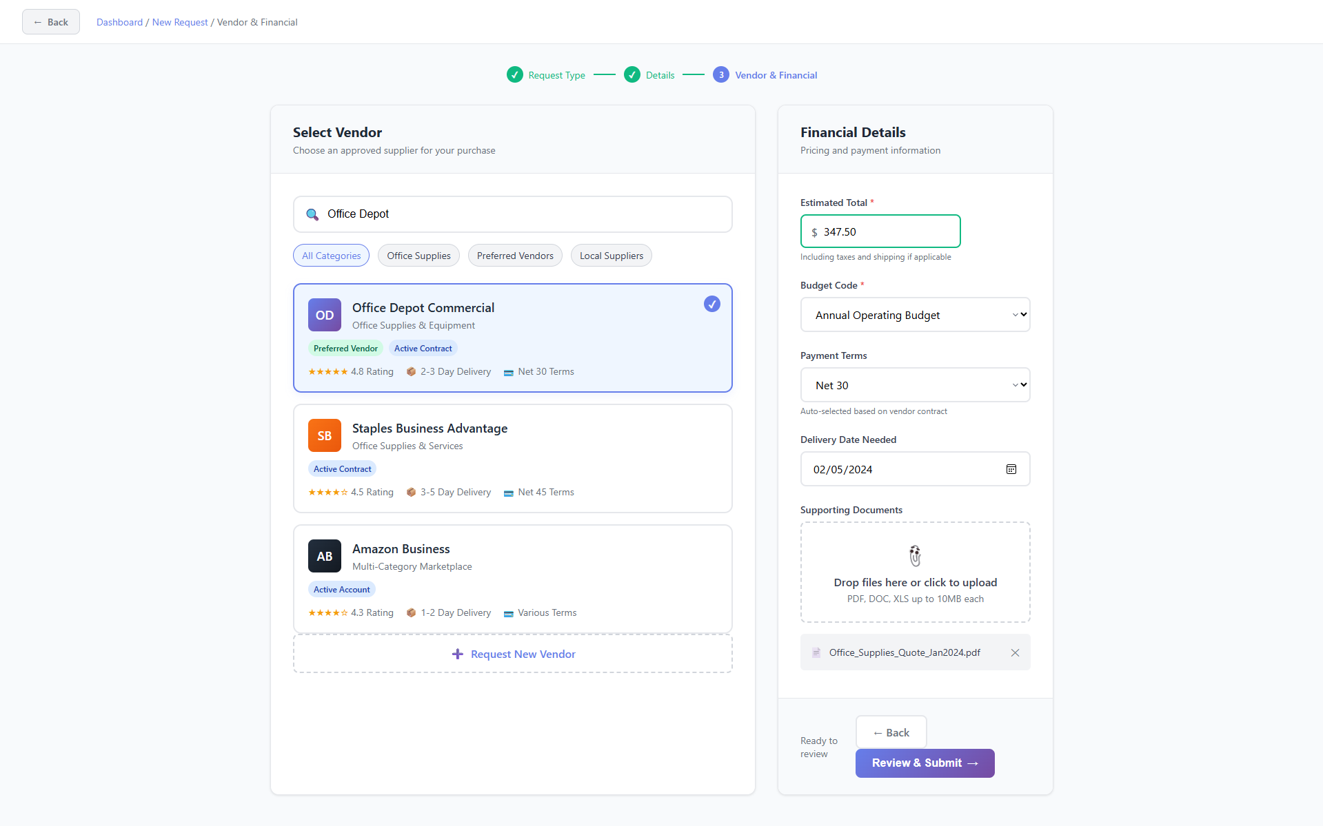Click the Drop files here upload area

(x=915, y=572)
